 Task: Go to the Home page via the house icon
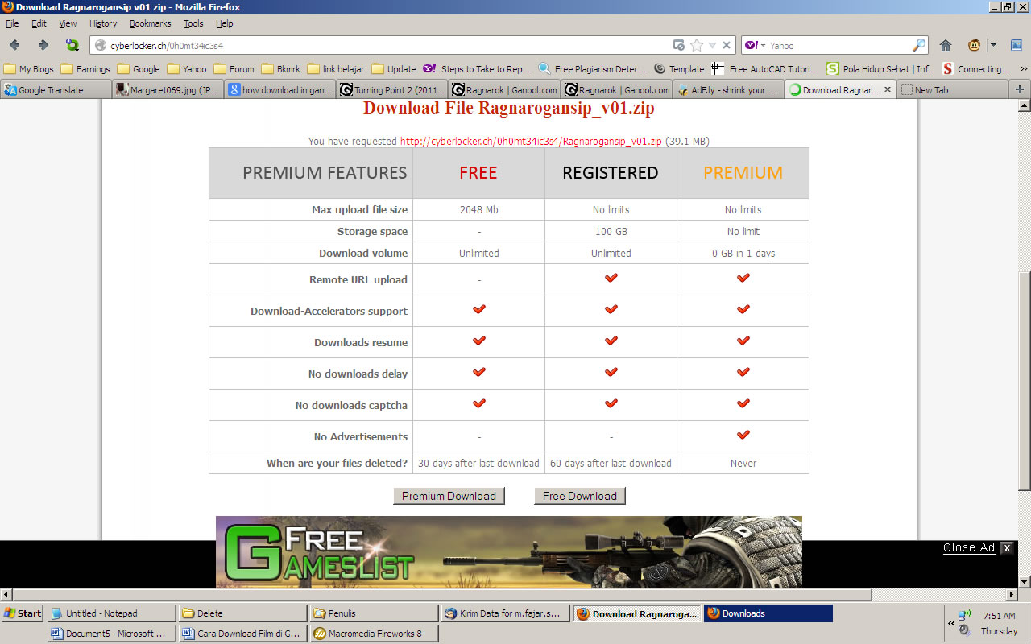[946, 45]
